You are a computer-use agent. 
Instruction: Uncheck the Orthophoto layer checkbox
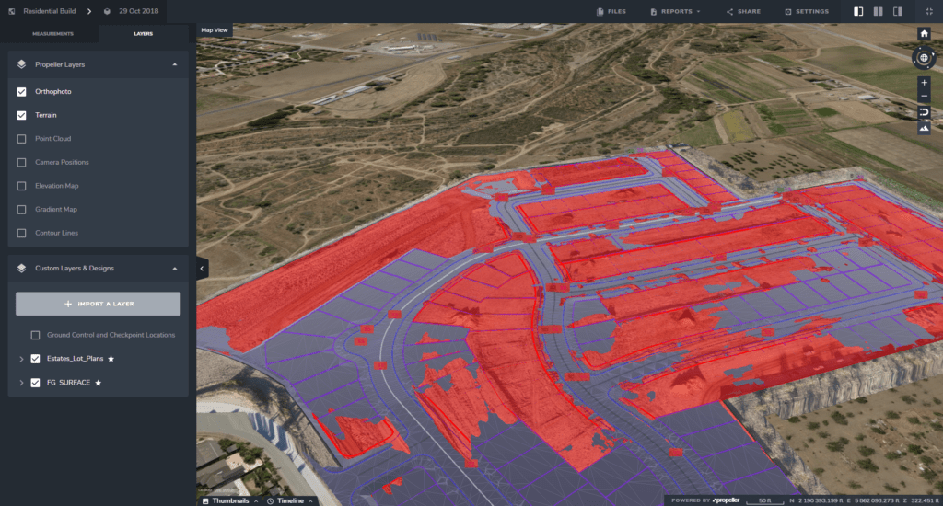21,92
